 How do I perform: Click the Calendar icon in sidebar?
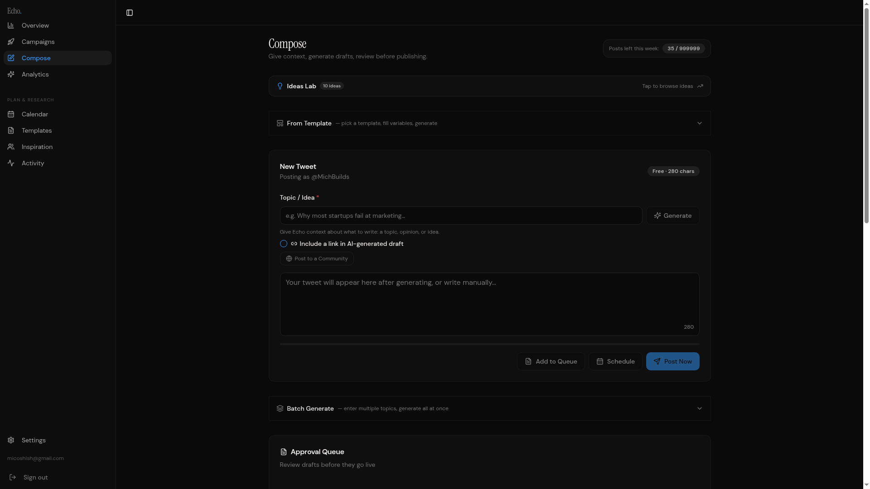click(11, 114)
